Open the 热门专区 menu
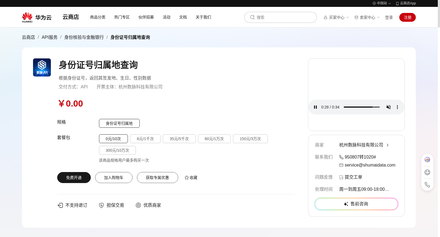The width and height of the screenshot is (440, 237). tap(122, 17)
